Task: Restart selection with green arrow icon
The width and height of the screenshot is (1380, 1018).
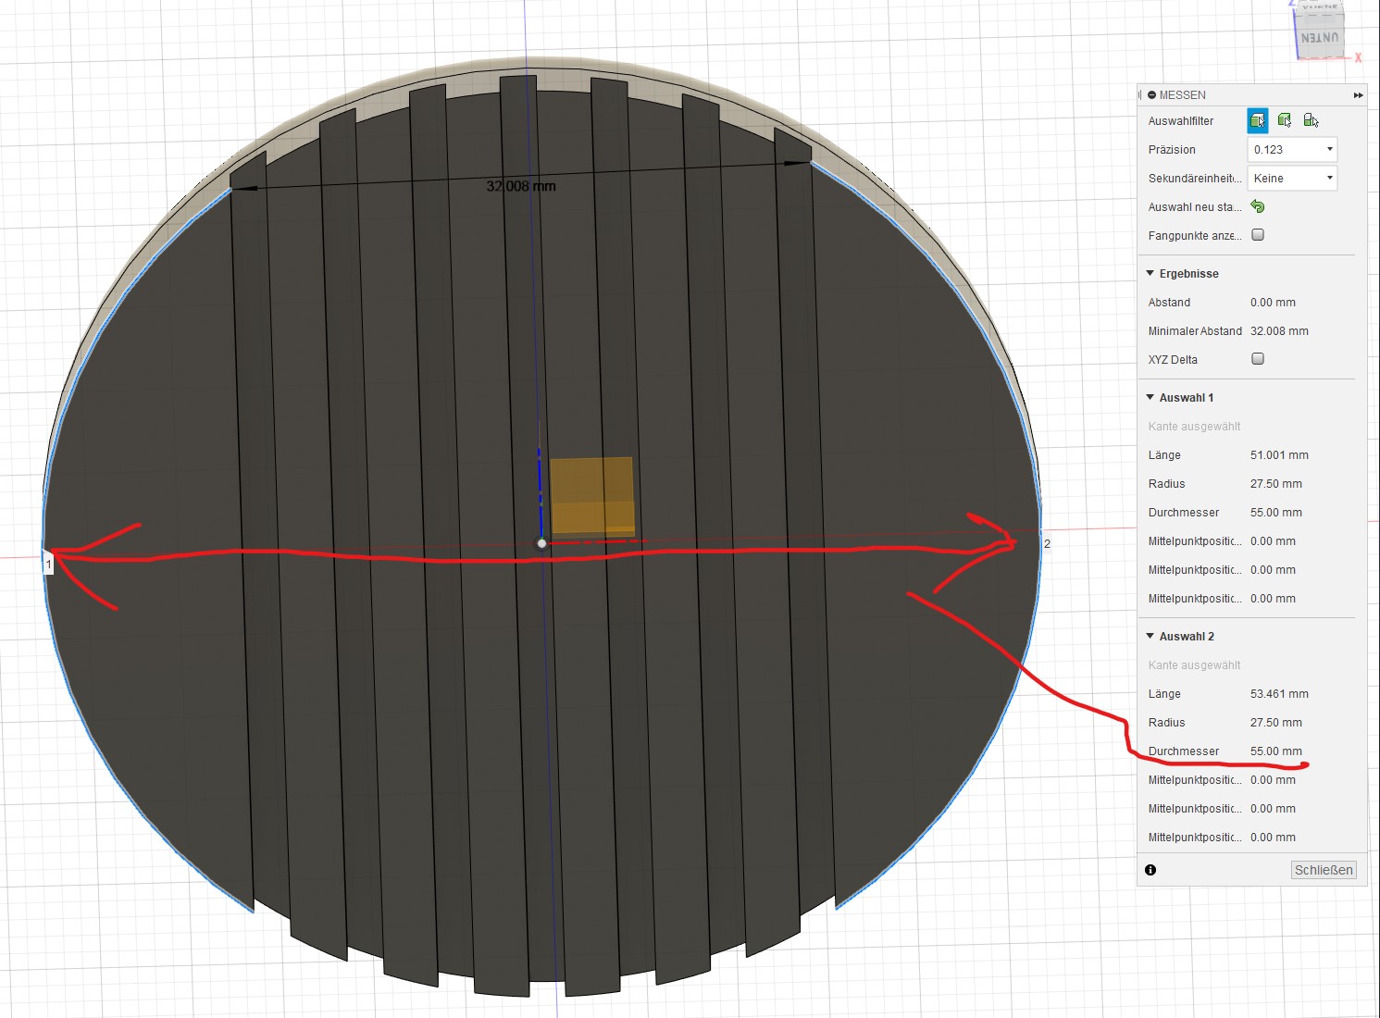Action: click(1257, 206)
